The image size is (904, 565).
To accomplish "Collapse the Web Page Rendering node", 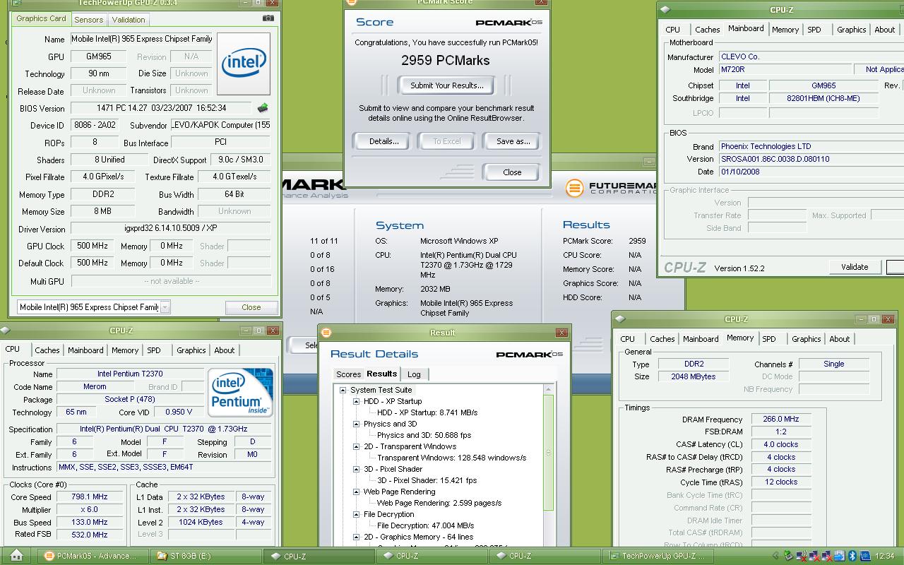I will point(356,492).
